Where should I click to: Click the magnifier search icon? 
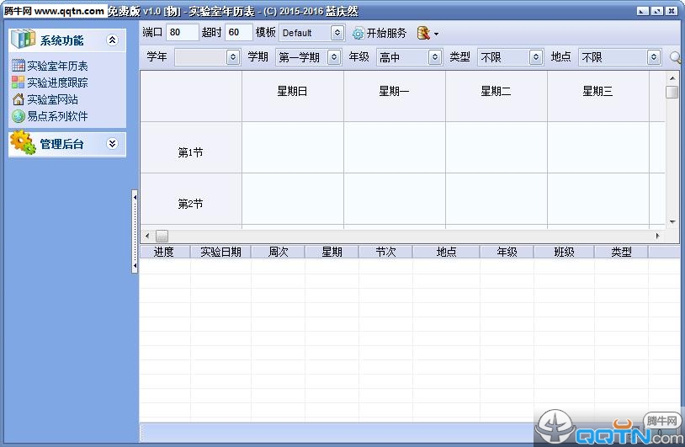click(x=676, y=58)
